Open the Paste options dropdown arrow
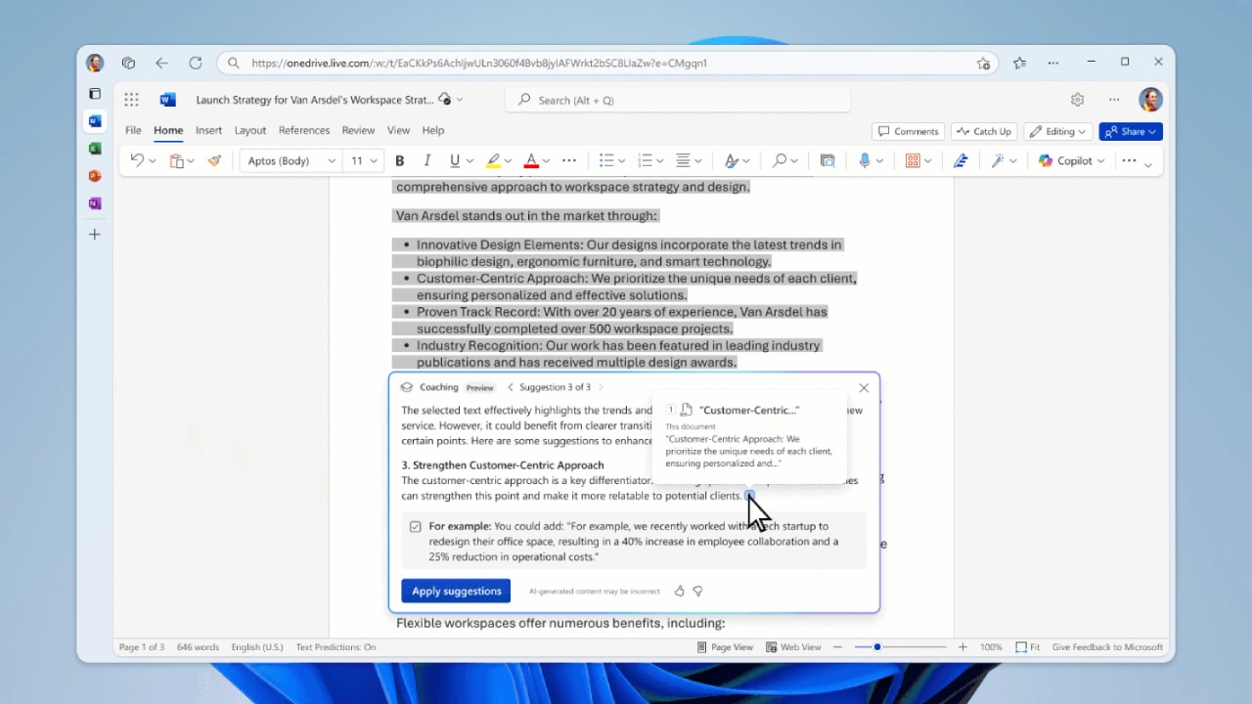Image resolution: width=1252 pixels, height=704 pixels. (x=191, y=161)
